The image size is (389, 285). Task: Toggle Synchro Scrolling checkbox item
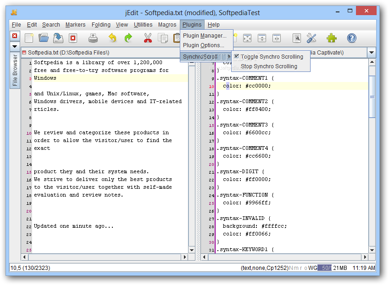[271, 57]
